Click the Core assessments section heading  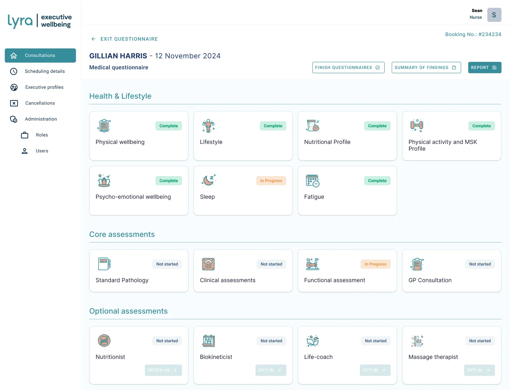(x=122, y=234)
